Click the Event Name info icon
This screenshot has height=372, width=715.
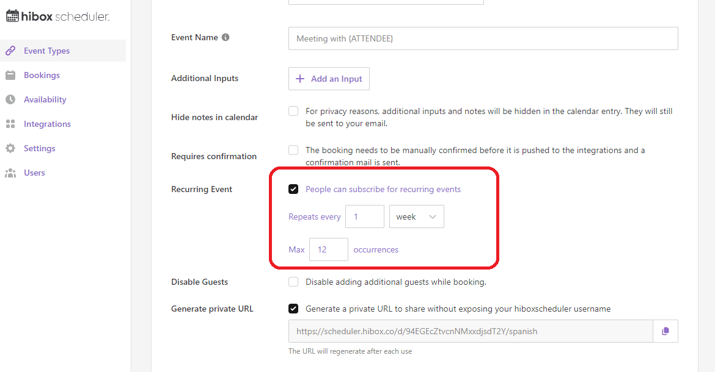click(226, 37)
